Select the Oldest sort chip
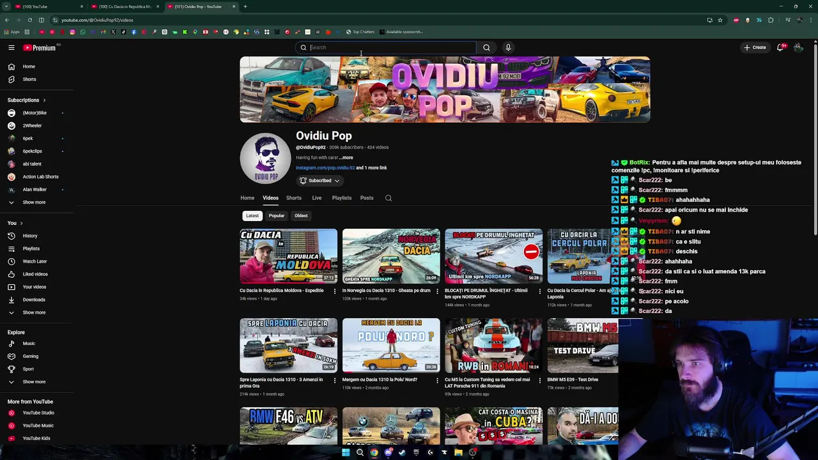This screenshot has height=460, width=818. click(x=301, y=216)
